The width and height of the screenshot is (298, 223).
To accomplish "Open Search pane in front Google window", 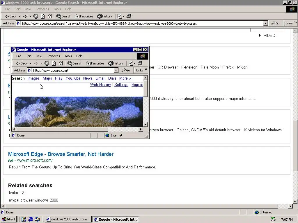I will pos(75,63).
